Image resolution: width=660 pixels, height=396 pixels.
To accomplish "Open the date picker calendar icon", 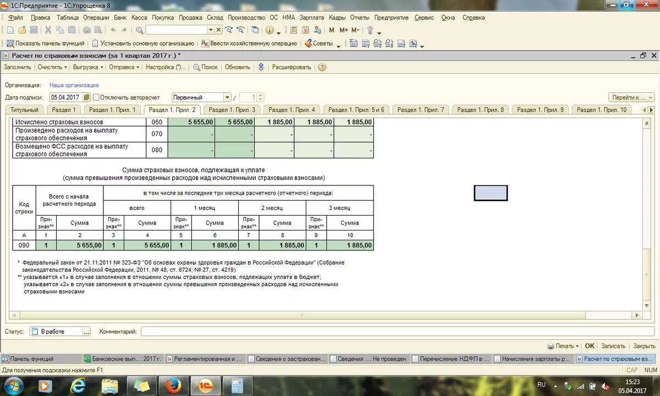I will click(86, 97).
